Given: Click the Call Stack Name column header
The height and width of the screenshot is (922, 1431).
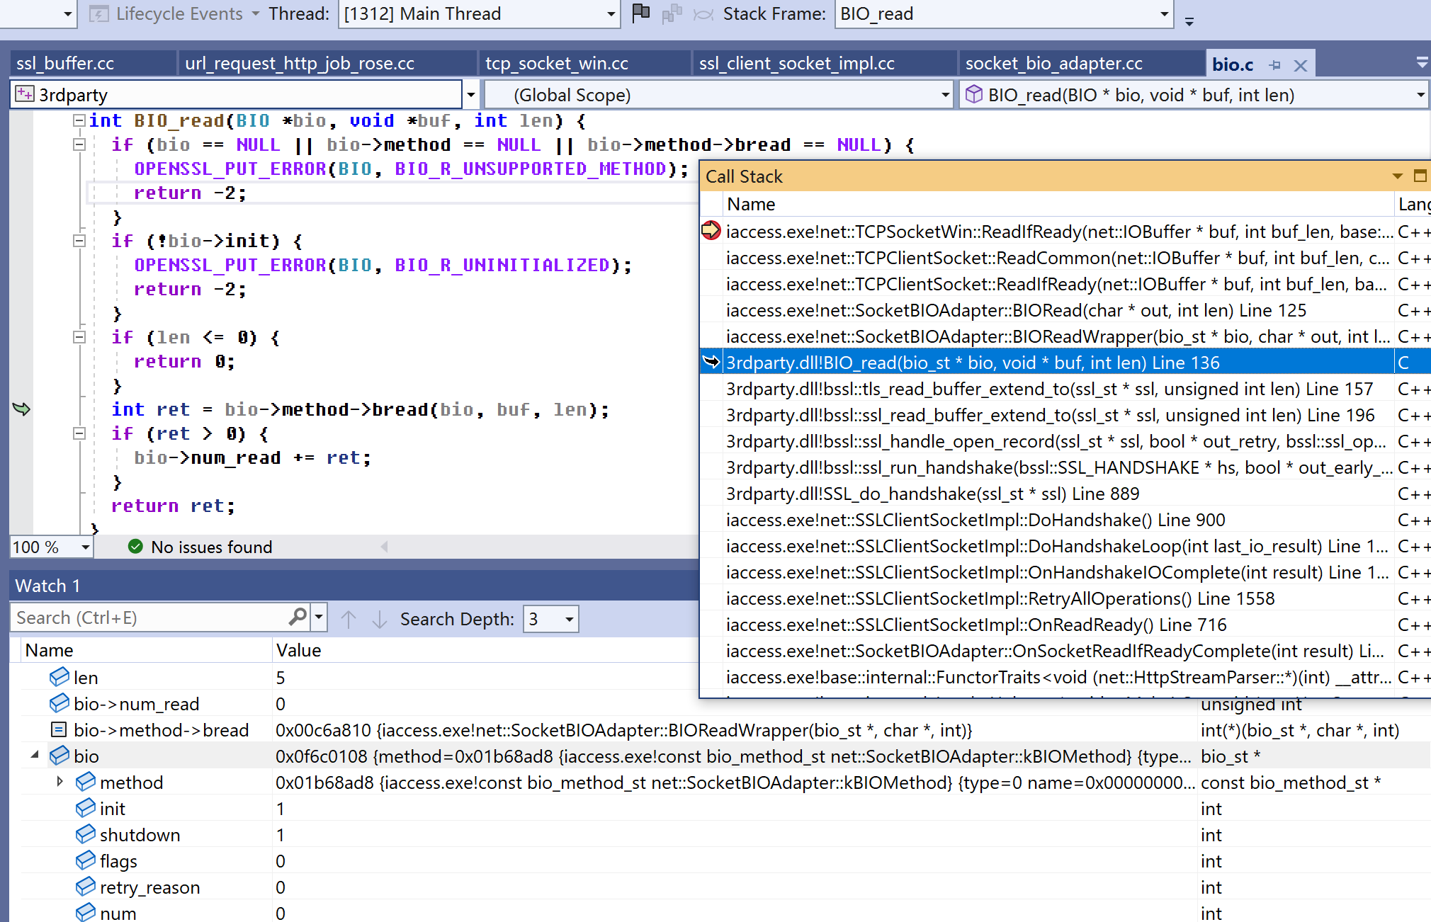Looking at the screenshot, I should coord(1058,204).
